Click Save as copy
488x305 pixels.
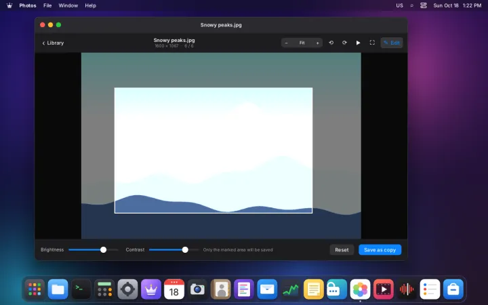click(x=380, y=249)
